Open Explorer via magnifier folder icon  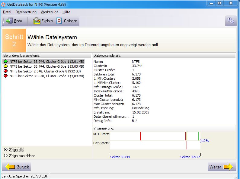37,21
